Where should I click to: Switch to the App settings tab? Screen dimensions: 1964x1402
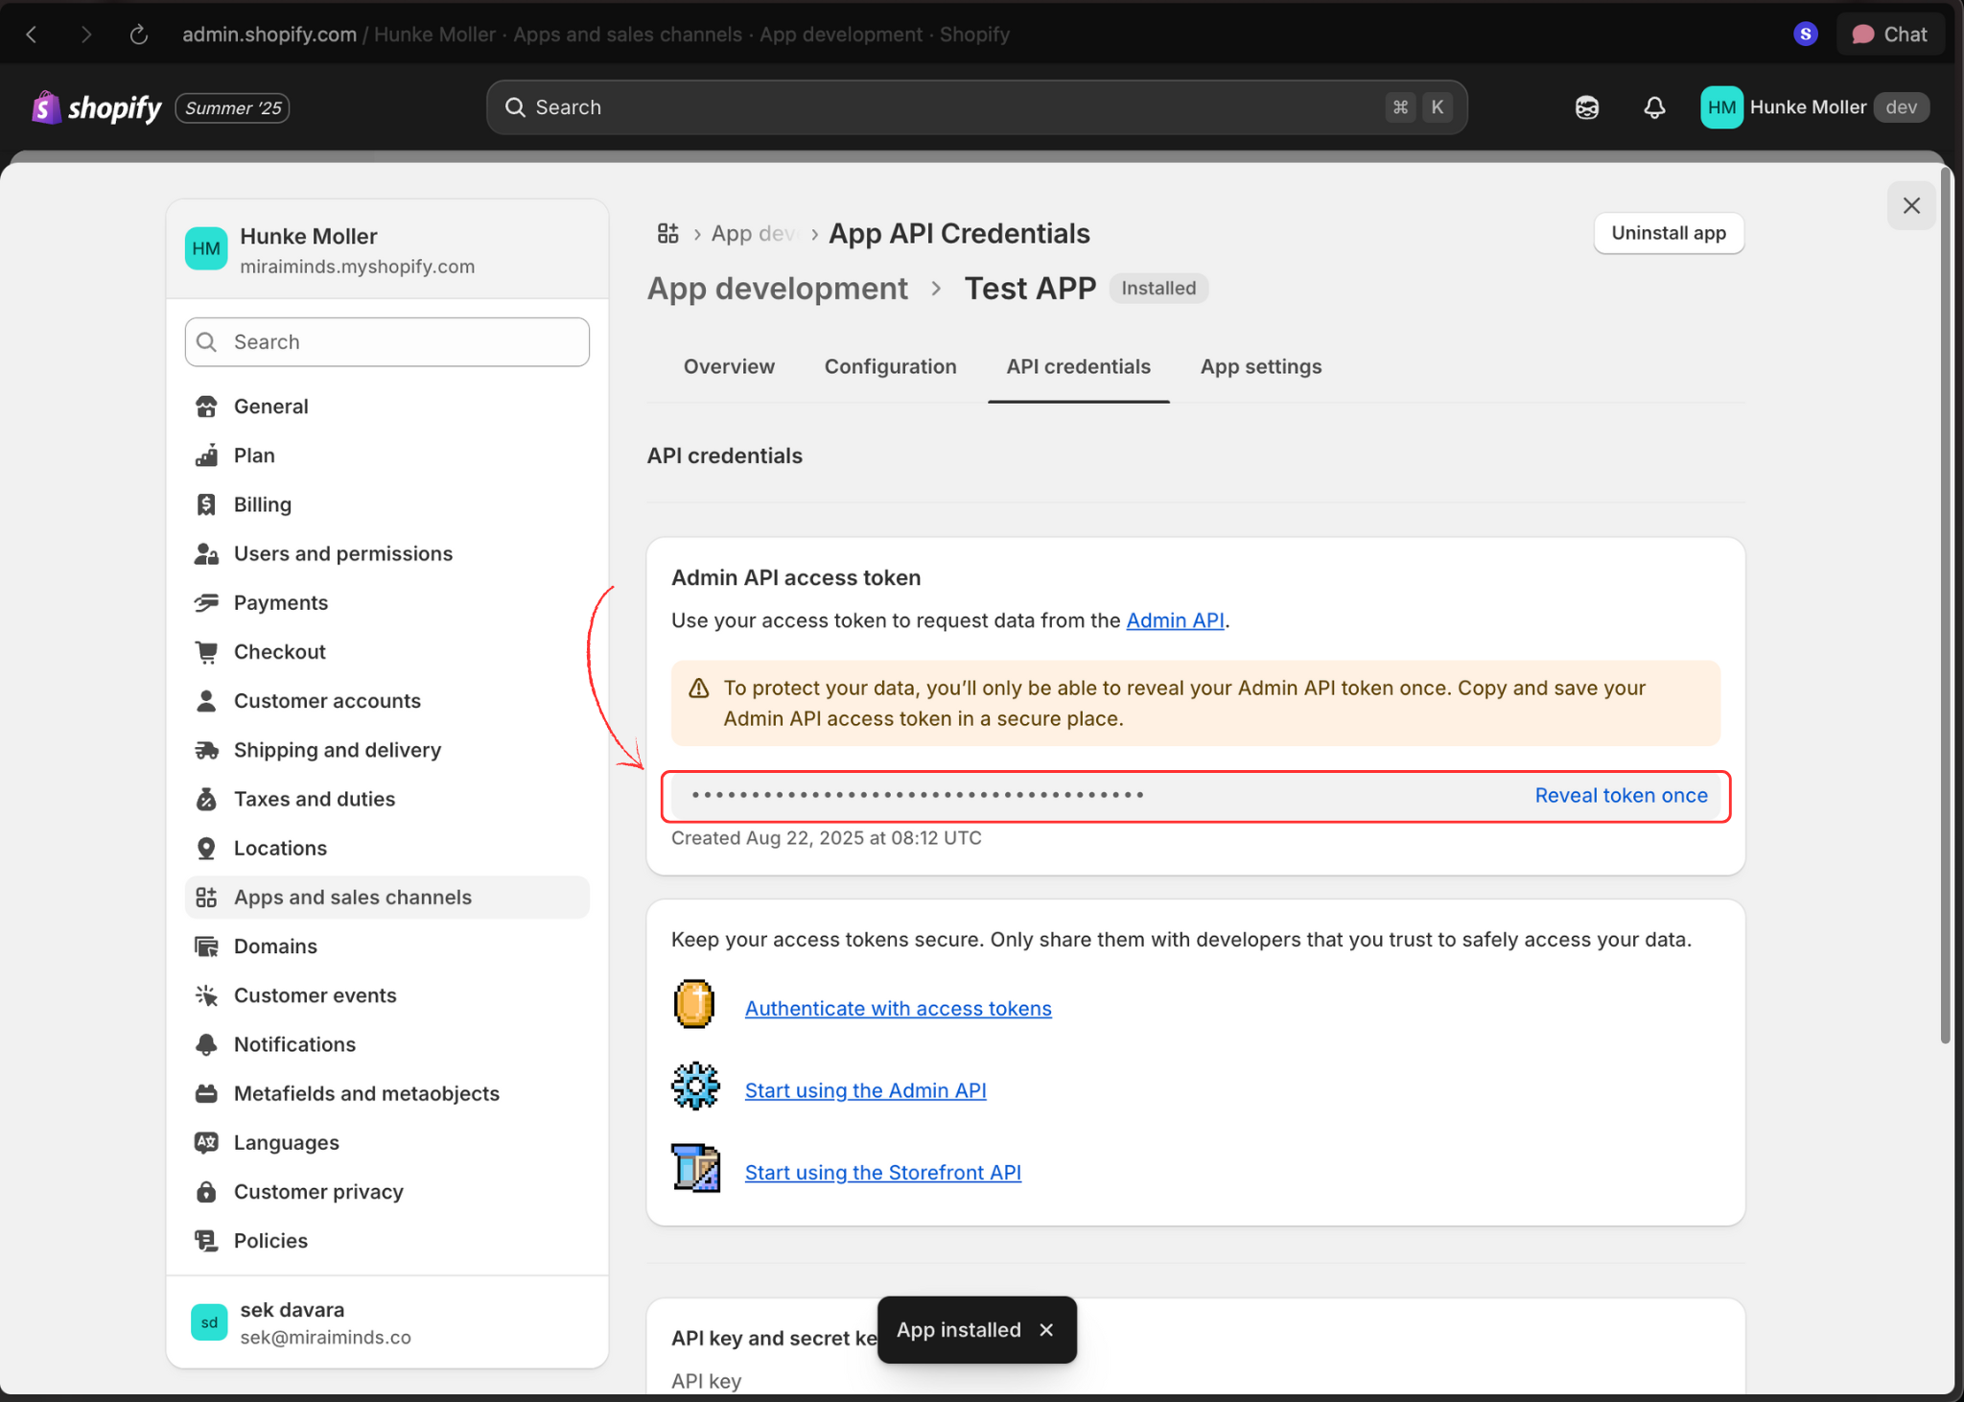coord(1260,366)
